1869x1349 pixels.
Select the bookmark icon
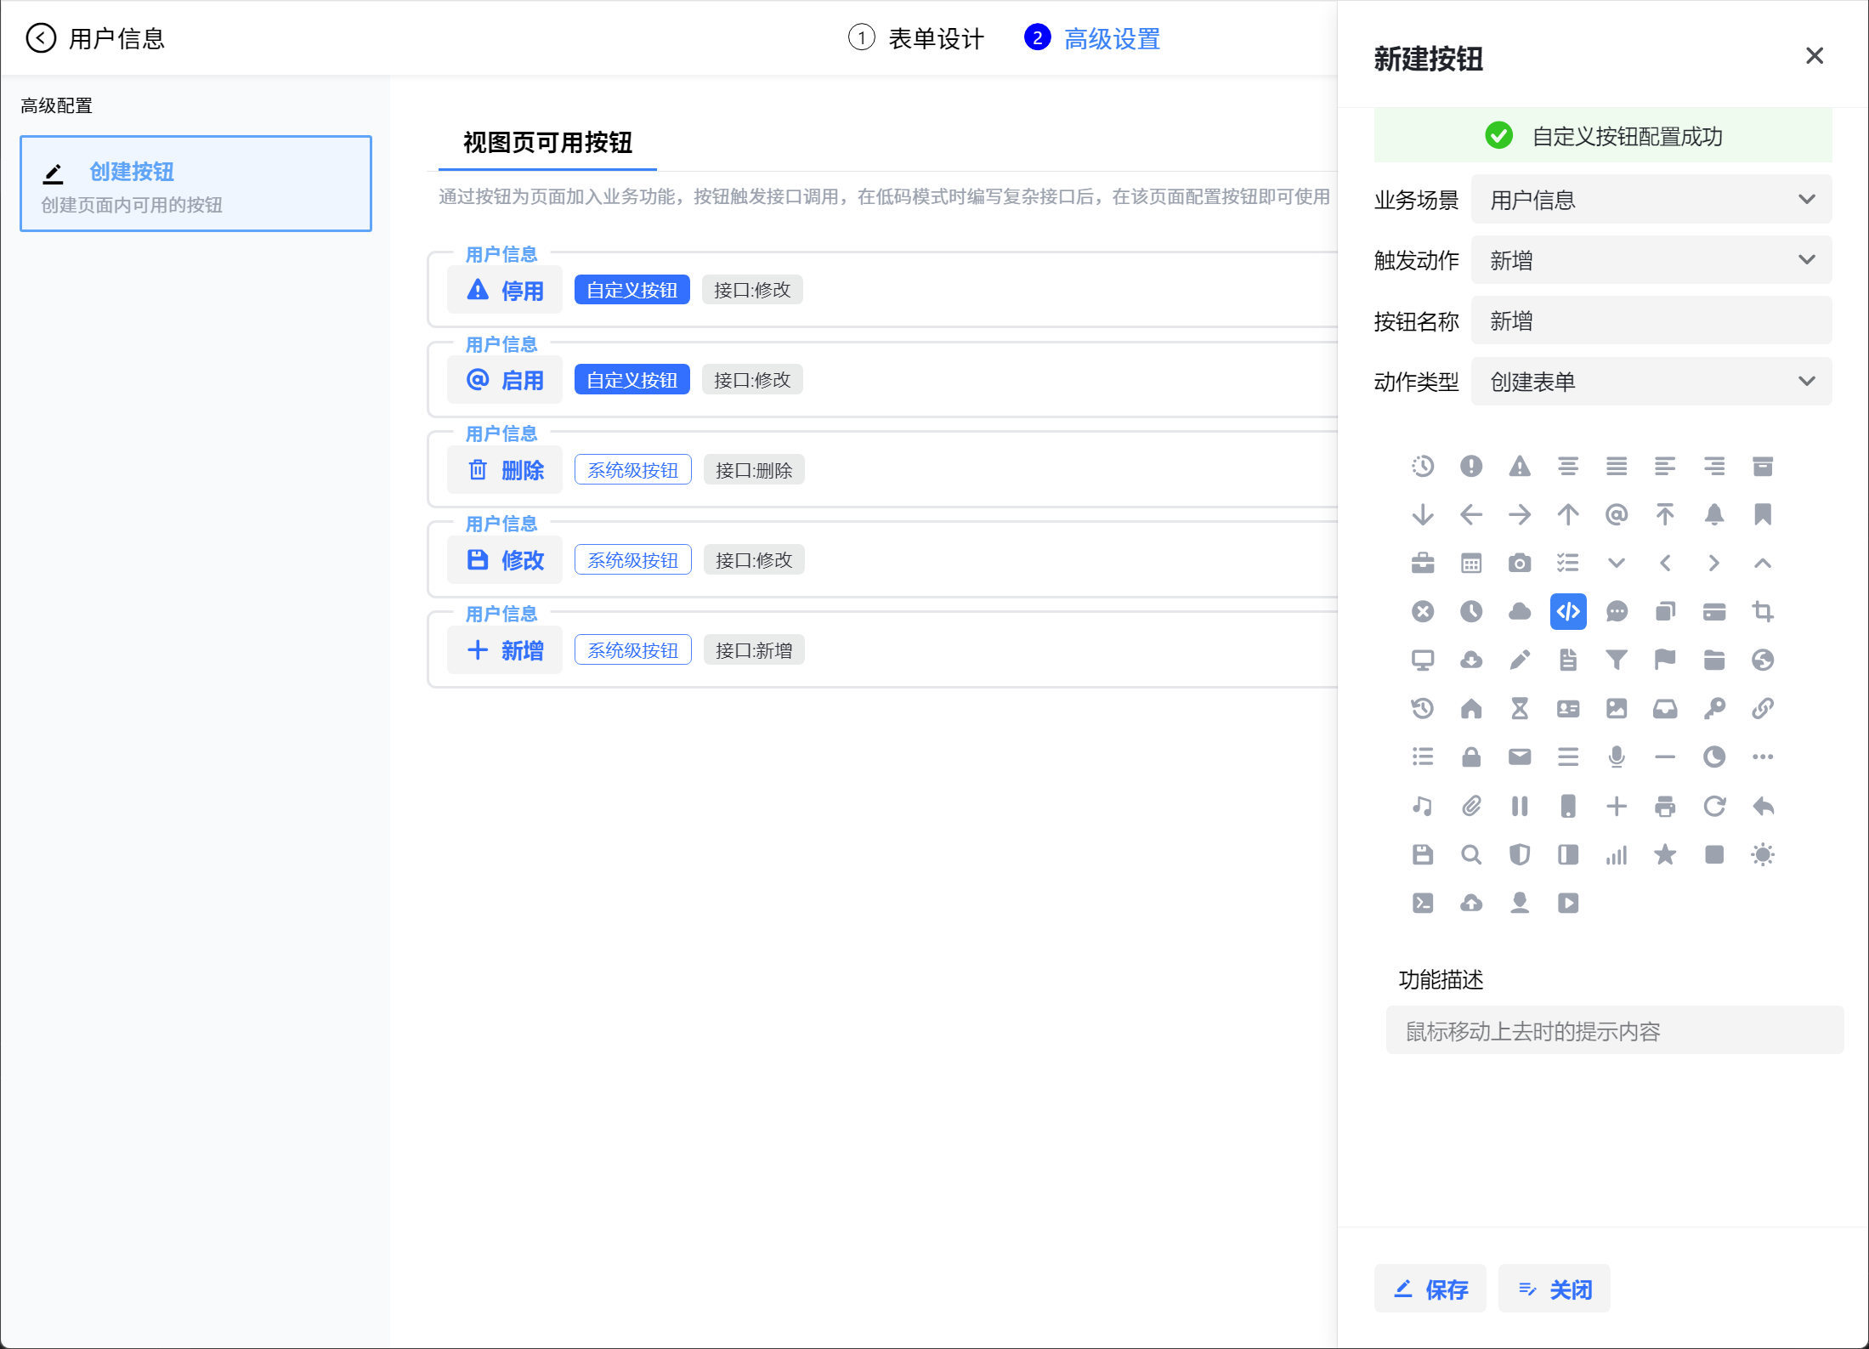1763,515
